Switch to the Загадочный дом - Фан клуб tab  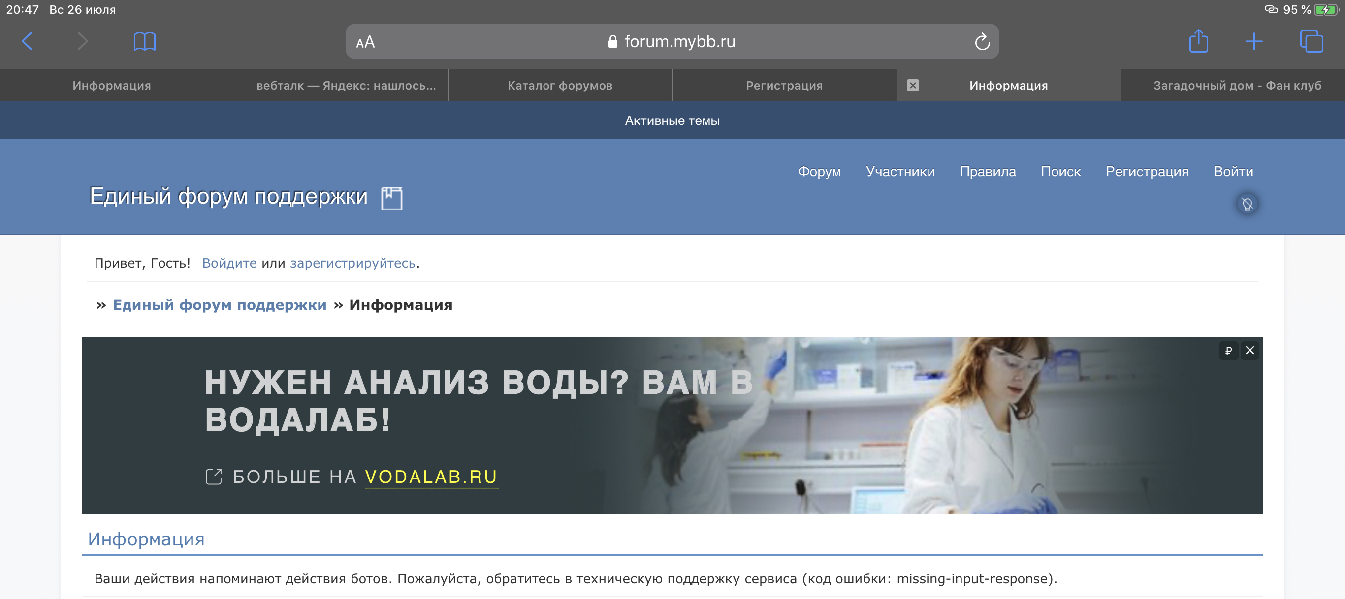[x=1237, y=86]
